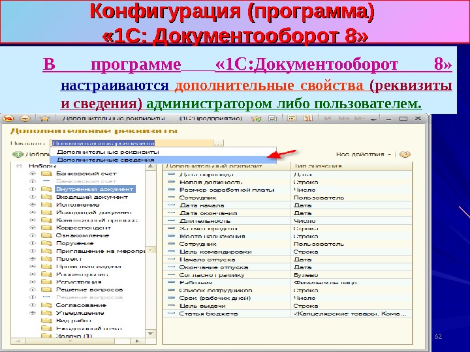Click the folder icon next to Комплексный процесс

[46, 220]
